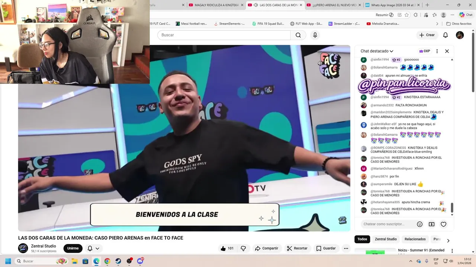Dislike the video with thumbs down

(244, 248)
